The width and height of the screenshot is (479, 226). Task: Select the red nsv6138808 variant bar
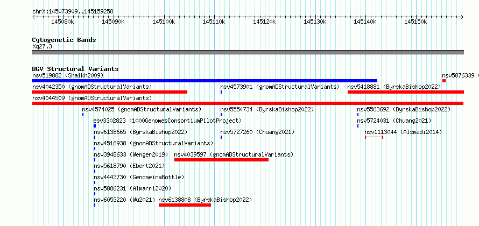(x=185, y=205)
